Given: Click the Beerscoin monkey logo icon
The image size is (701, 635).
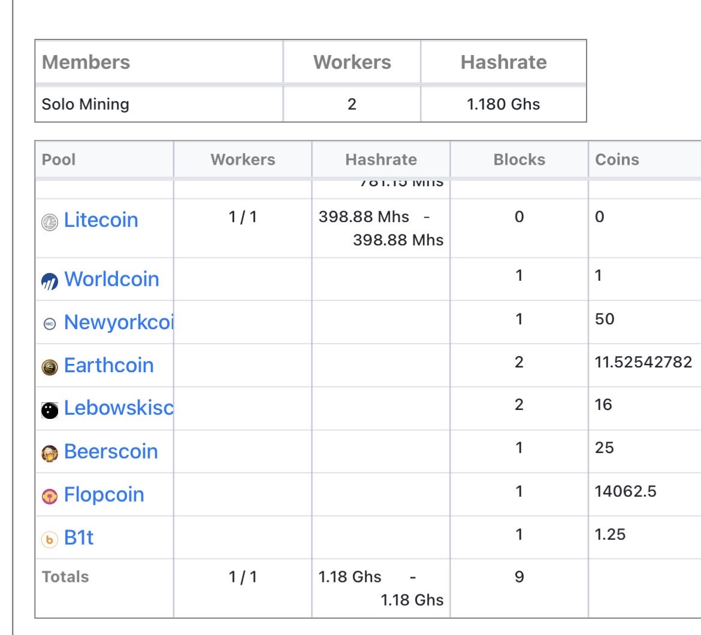Looking at the screenshot, I should point(50,452).
